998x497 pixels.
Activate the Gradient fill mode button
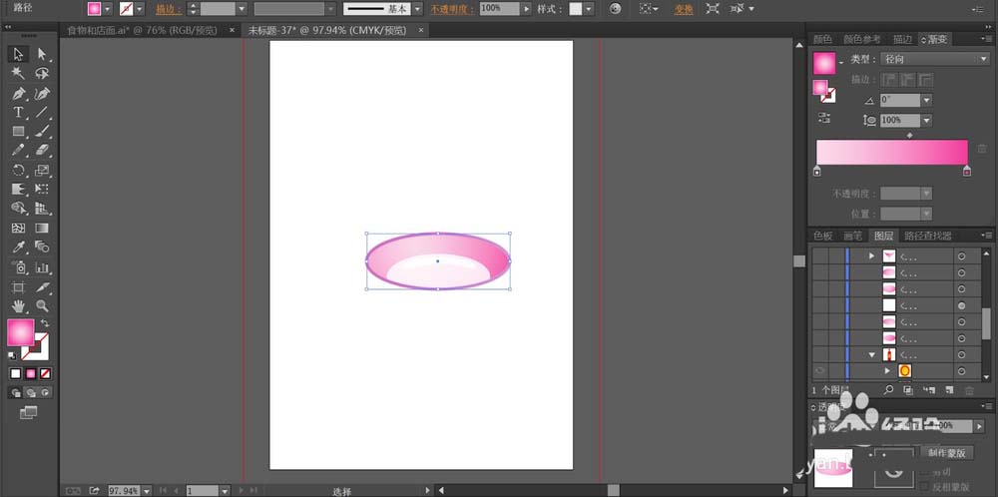[x=31, y=373]
